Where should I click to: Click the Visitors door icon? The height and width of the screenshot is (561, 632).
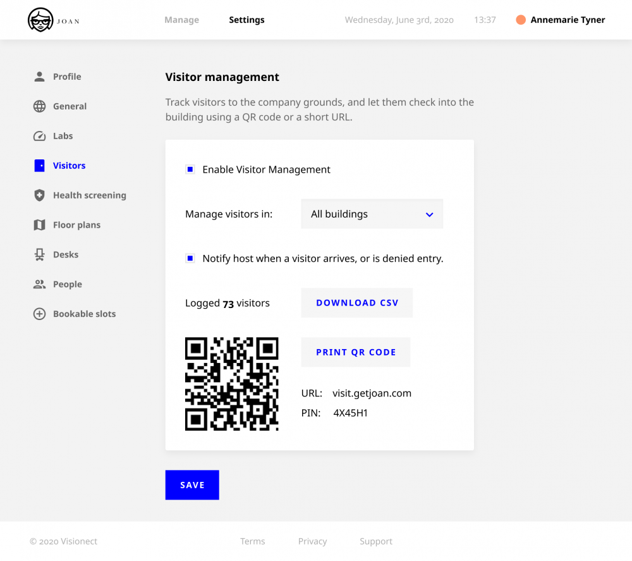39,165
